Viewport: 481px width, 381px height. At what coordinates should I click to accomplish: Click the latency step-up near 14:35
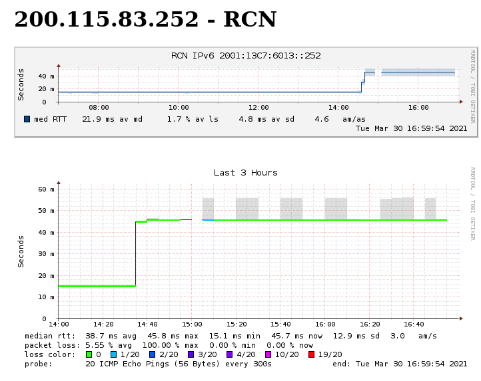(x=136, y=253)
